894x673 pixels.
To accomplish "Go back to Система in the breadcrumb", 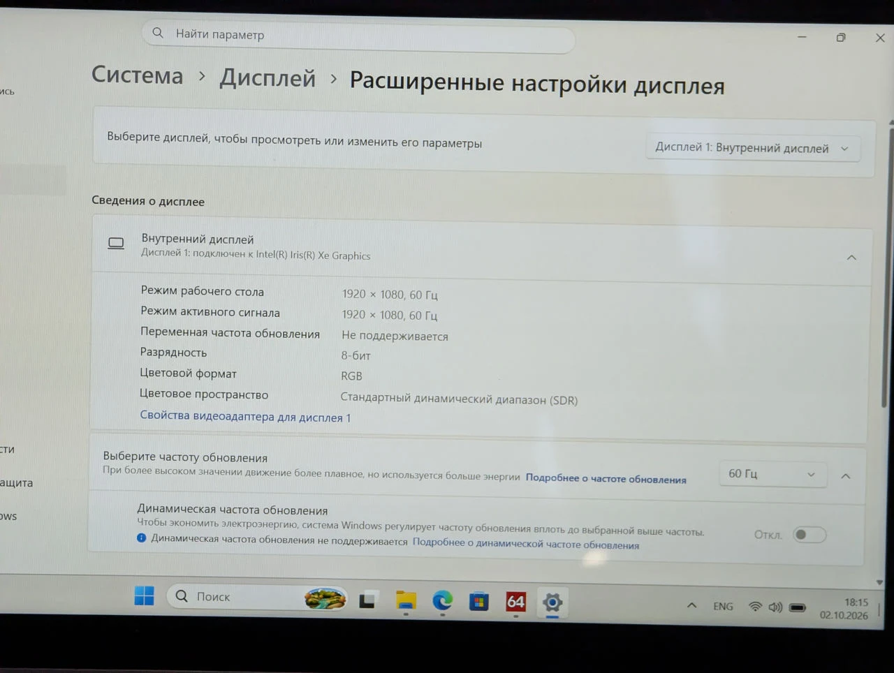I will tap(138, 75).
